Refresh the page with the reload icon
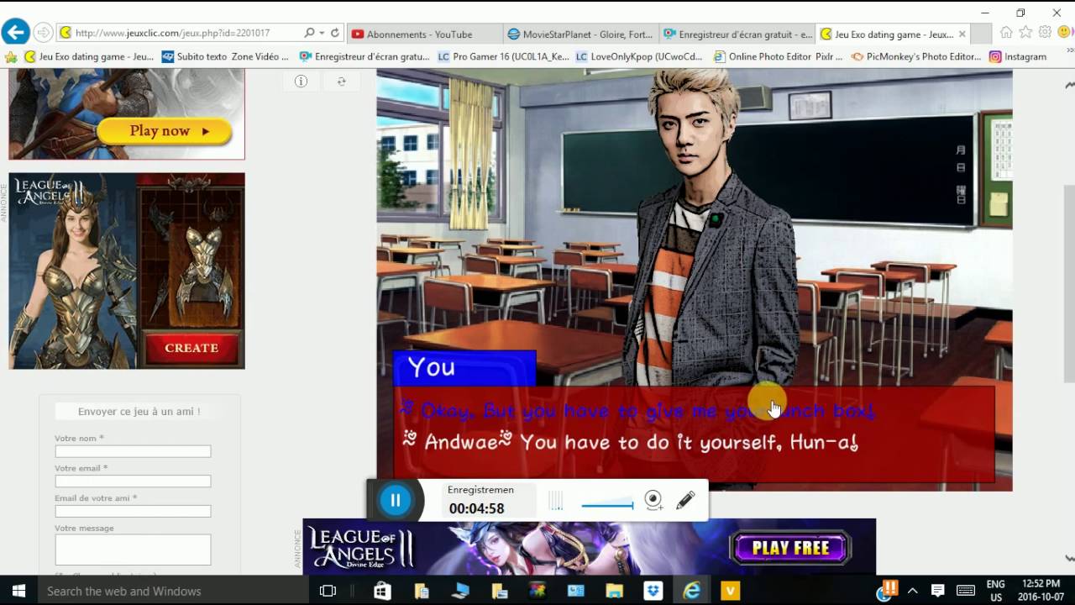1075x605 pixels. pos(334,33)
